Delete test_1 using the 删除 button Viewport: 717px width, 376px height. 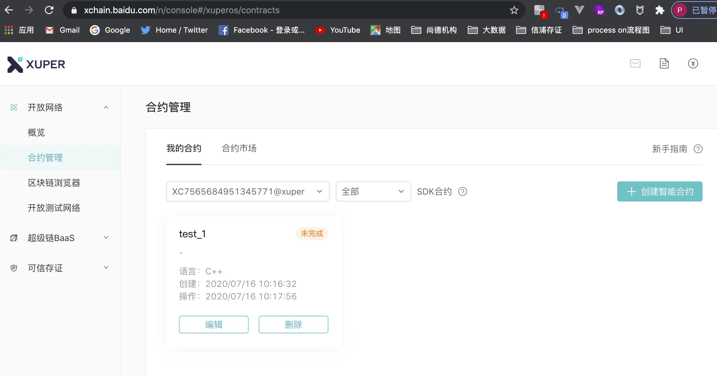click(x=293, y=325)
